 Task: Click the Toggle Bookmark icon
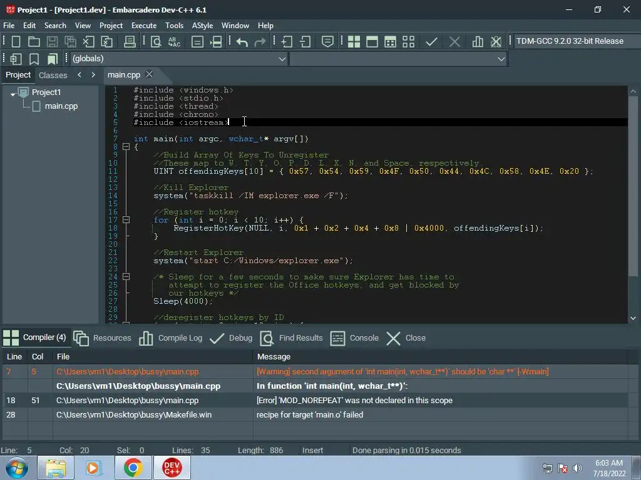pyautogui.click(x=34, y=59)
